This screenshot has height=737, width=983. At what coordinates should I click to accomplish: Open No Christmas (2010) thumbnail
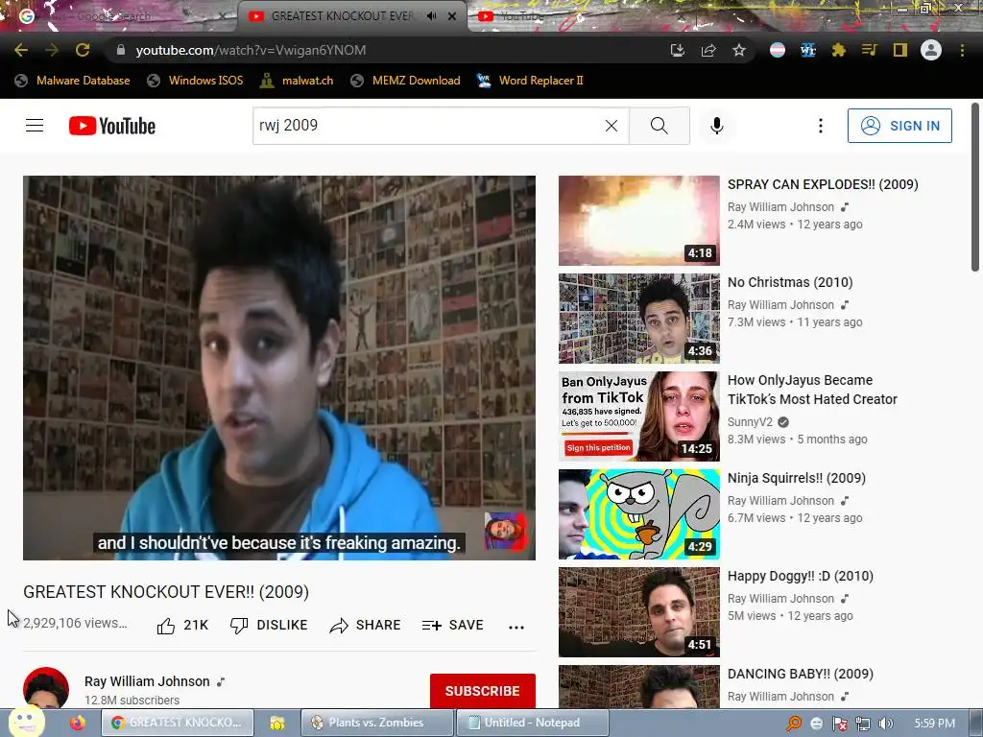pos(638,319)
